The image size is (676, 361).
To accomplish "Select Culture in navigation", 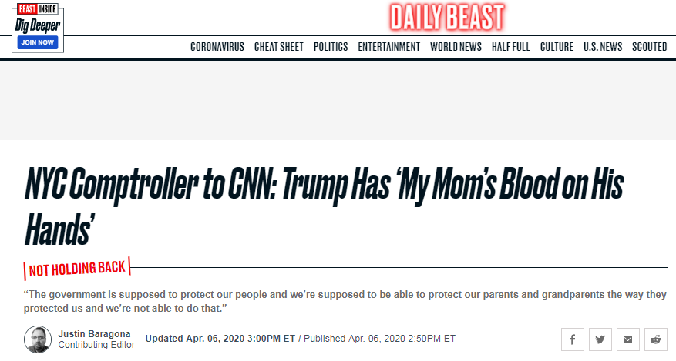I will coord(557,47).
